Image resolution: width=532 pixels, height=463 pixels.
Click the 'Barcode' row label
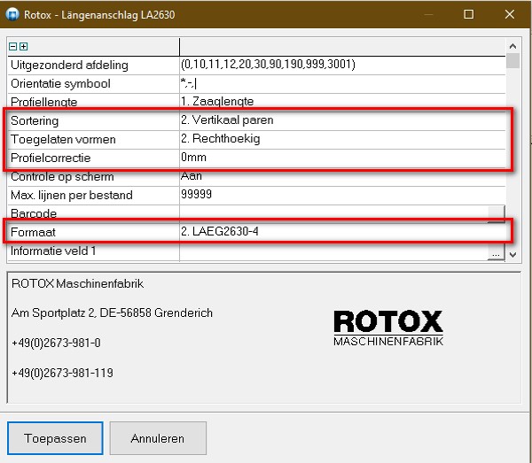pos(34,213)
